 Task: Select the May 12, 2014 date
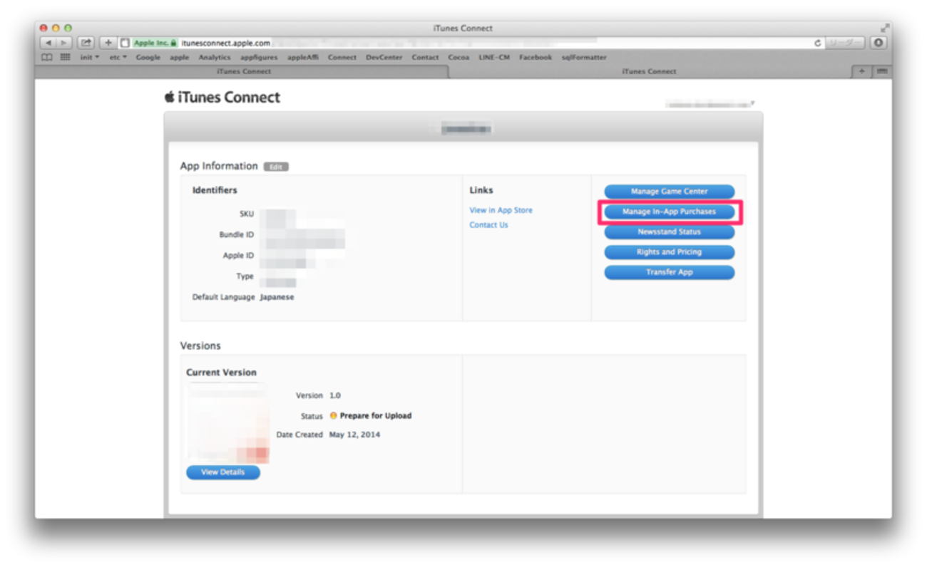tap(354, 435)
